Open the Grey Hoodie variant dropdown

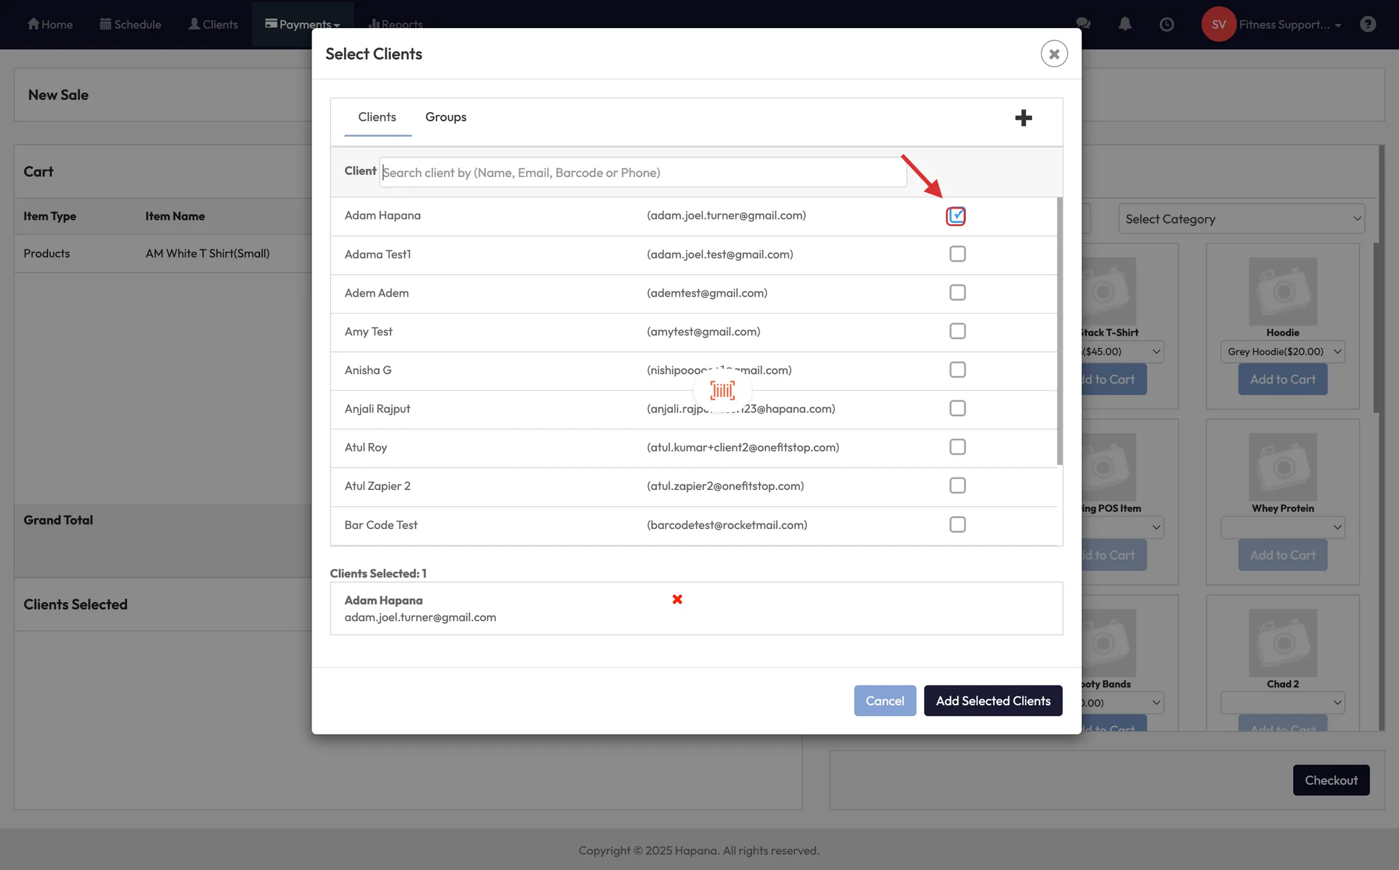[1282, 352]
